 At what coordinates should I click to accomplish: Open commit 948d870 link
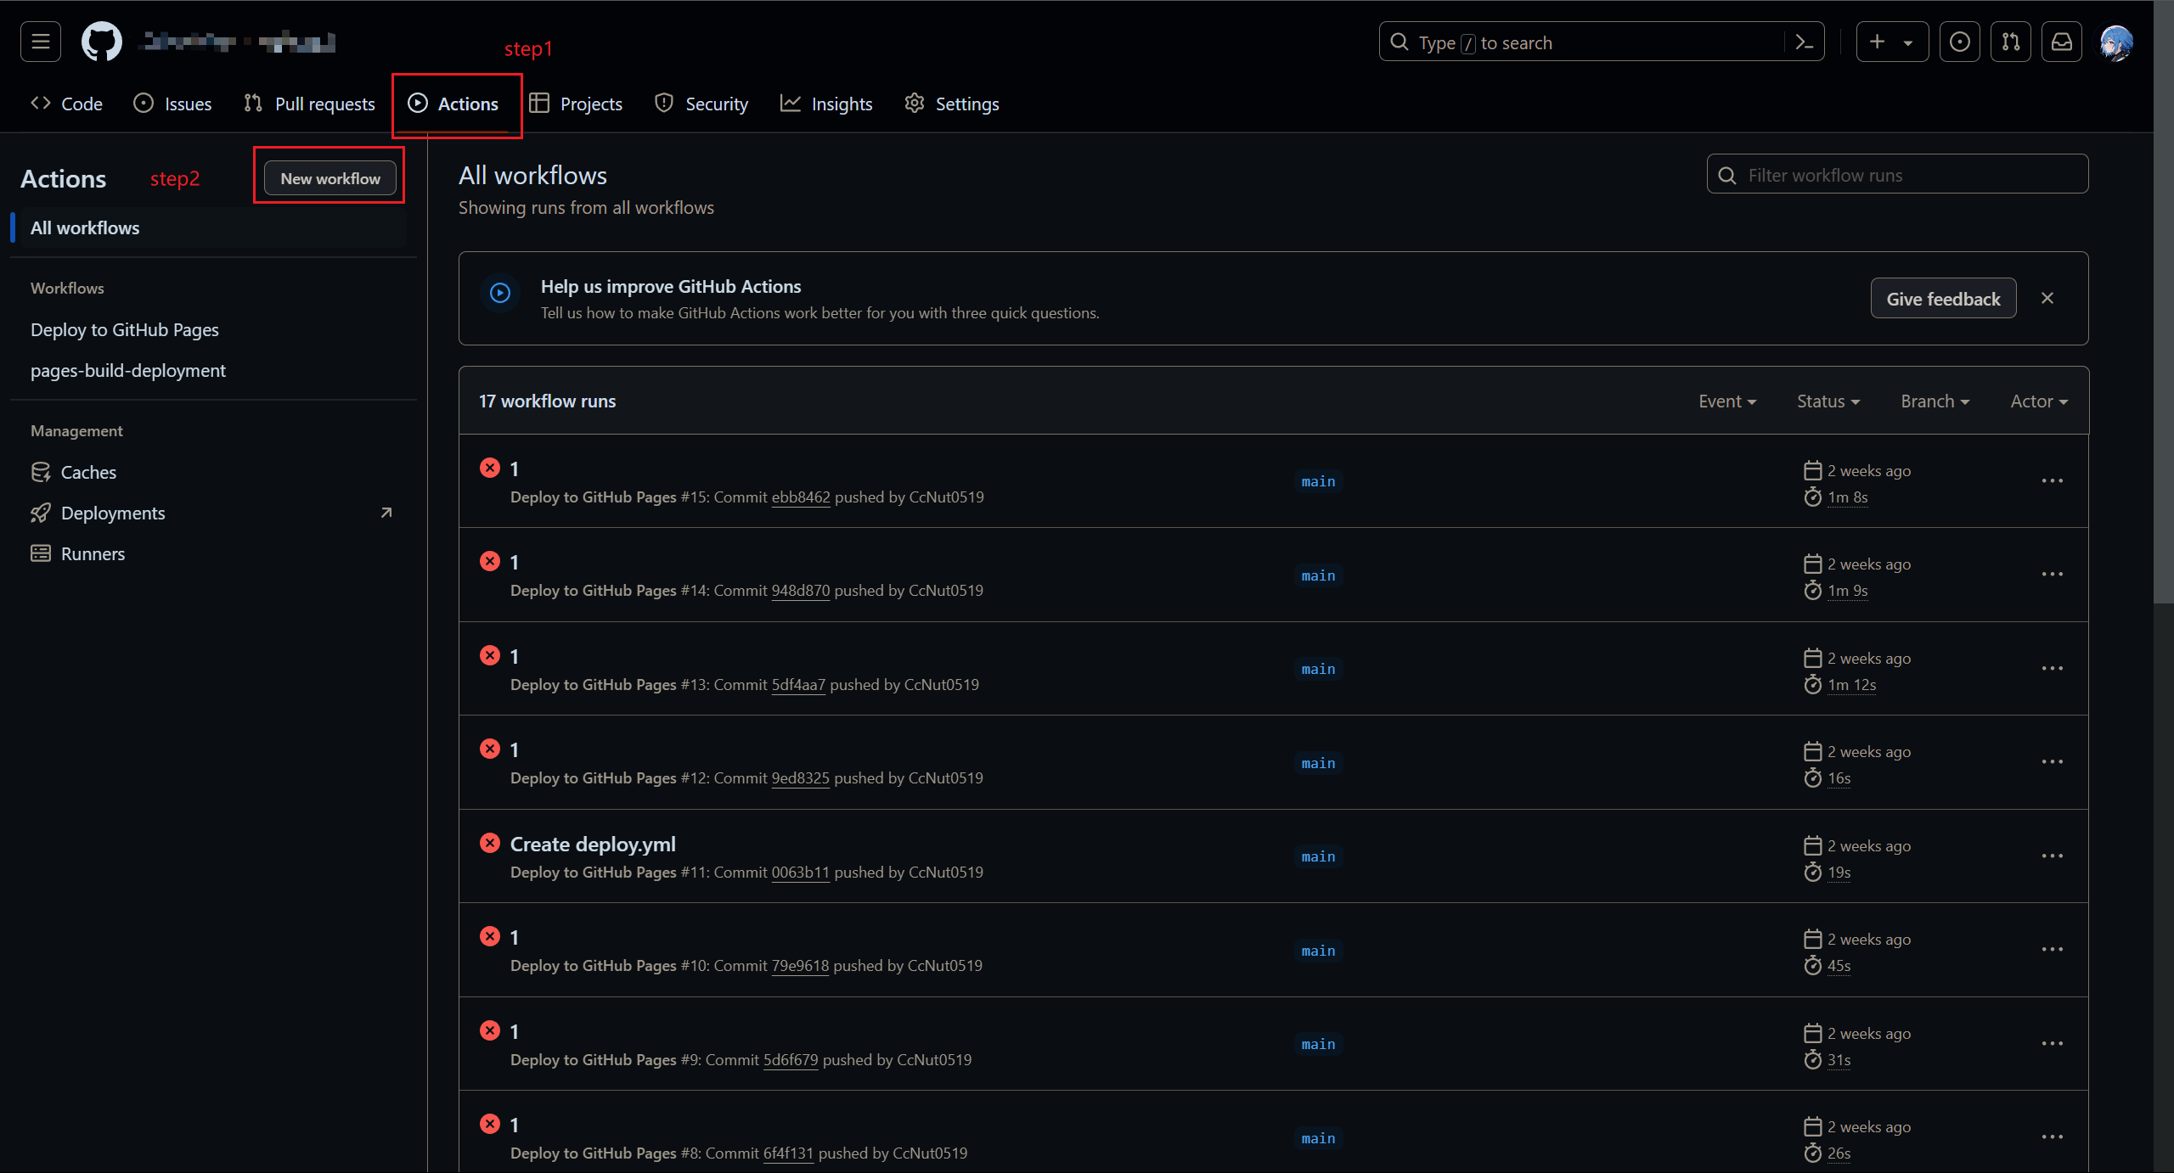[x=800, y=591]
